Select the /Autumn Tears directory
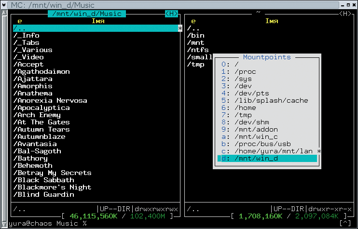The image size is (358, 229). coord(41,130)
